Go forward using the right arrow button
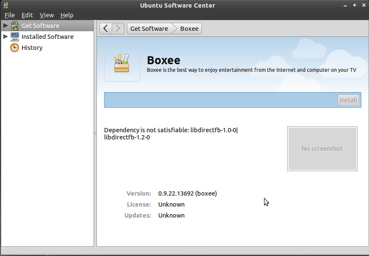Viewport: 369px width, 256px height. coord(118,28)
